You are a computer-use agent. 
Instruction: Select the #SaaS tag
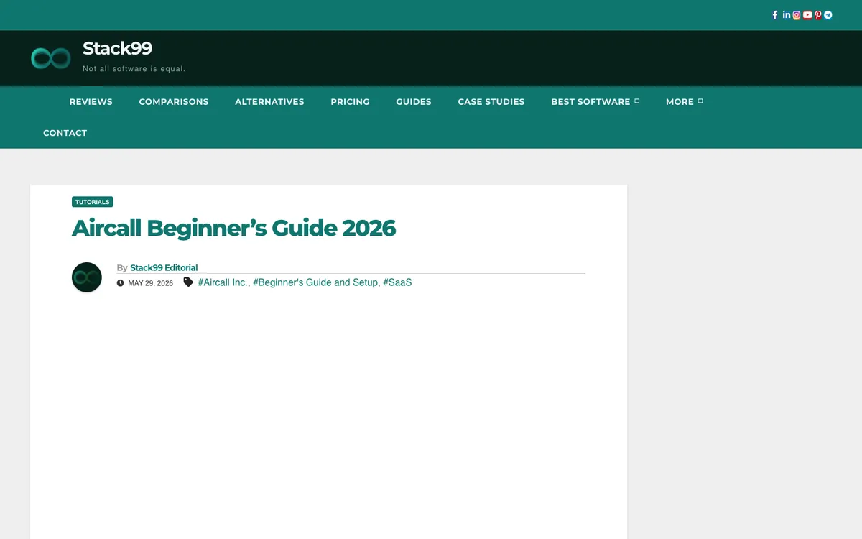coord(397,282)
